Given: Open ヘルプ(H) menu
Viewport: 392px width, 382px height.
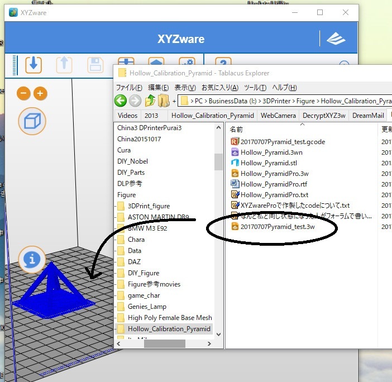Looking at the screenshot, I should click(x=284, y=88).
